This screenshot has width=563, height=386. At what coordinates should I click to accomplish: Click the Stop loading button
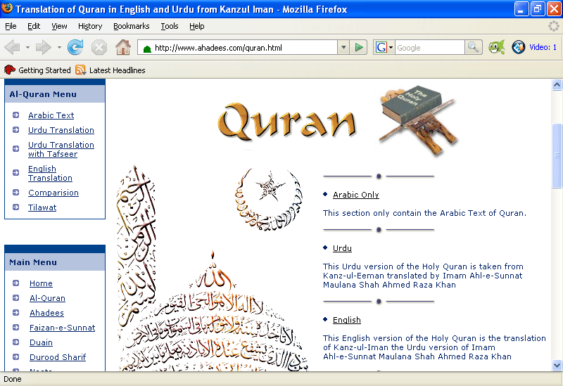pos(99,47)
